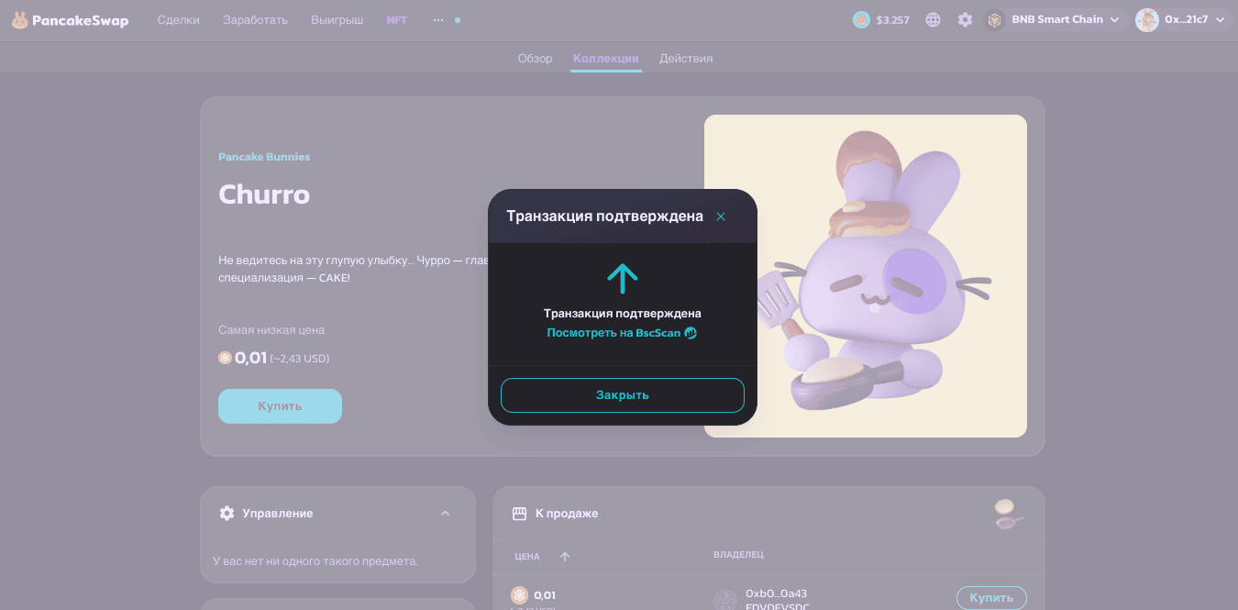Open the Сделки menu

click(178, 19)
